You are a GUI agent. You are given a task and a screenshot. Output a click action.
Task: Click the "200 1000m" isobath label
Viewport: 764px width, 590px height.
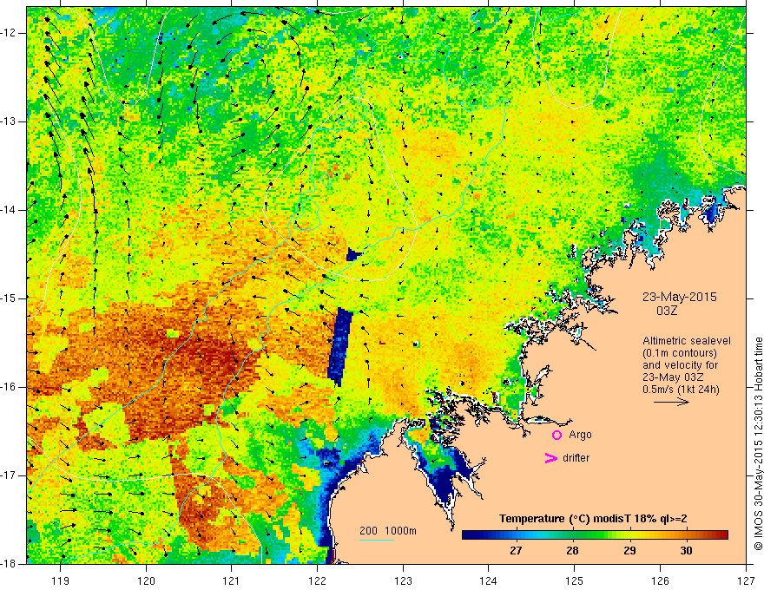pyautogui.click(x=388, y=531)
